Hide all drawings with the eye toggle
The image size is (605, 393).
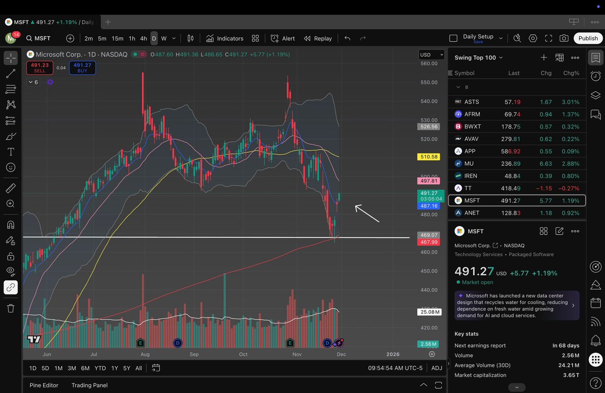(x=11, y=271)
